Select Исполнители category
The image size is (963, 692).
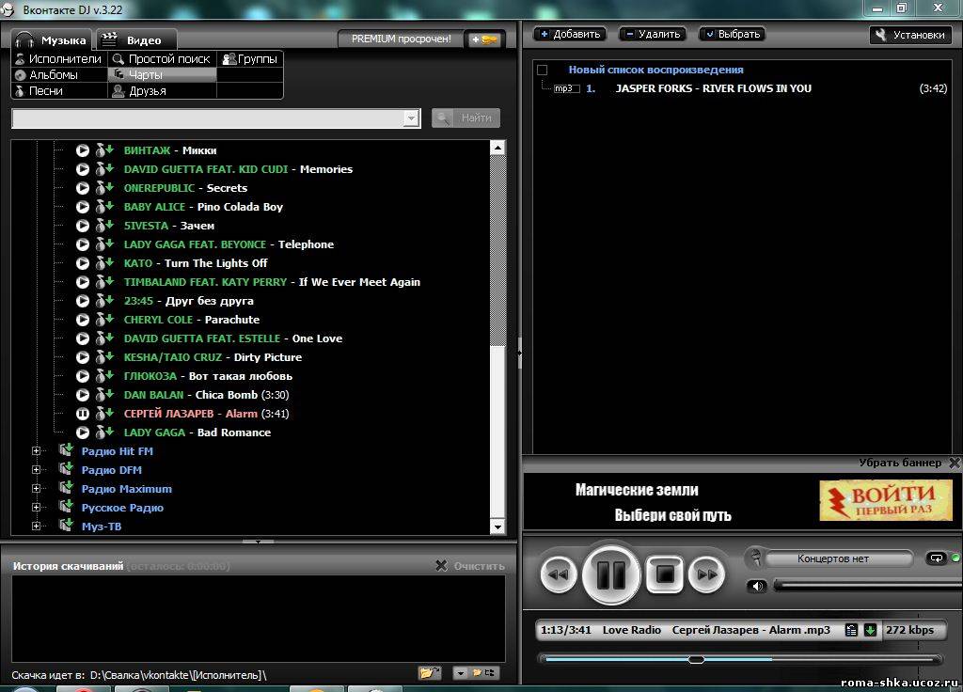(x=59, y=59)
